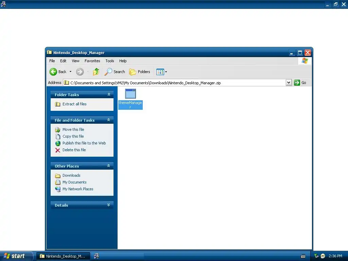This screenshot has height=261, width=348.
Task: Open the Search pane
Action: click(115, 72)
